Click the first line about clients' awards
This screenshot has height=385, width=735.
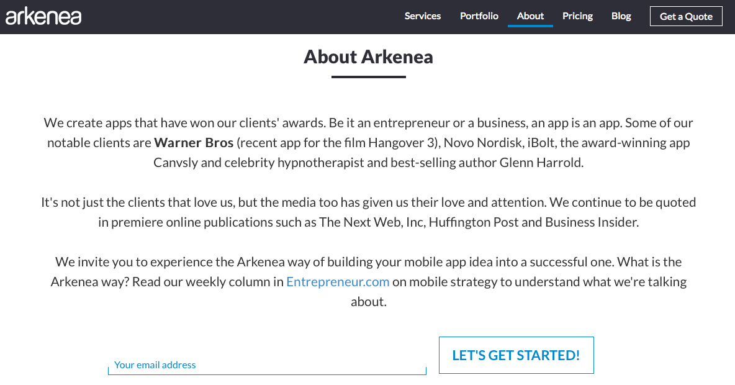369,123
